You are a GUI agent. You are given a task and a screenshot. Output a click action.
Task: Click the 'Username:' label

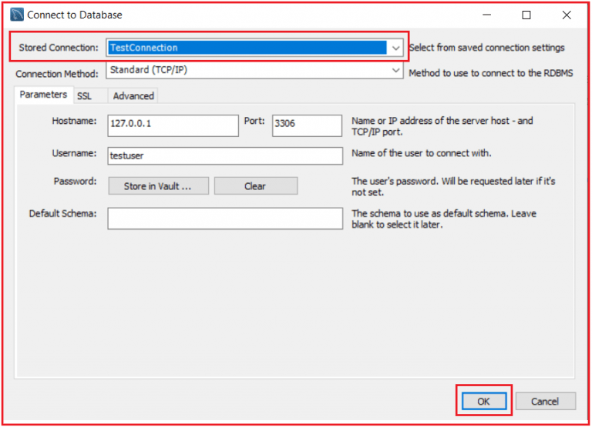point(74,153)
